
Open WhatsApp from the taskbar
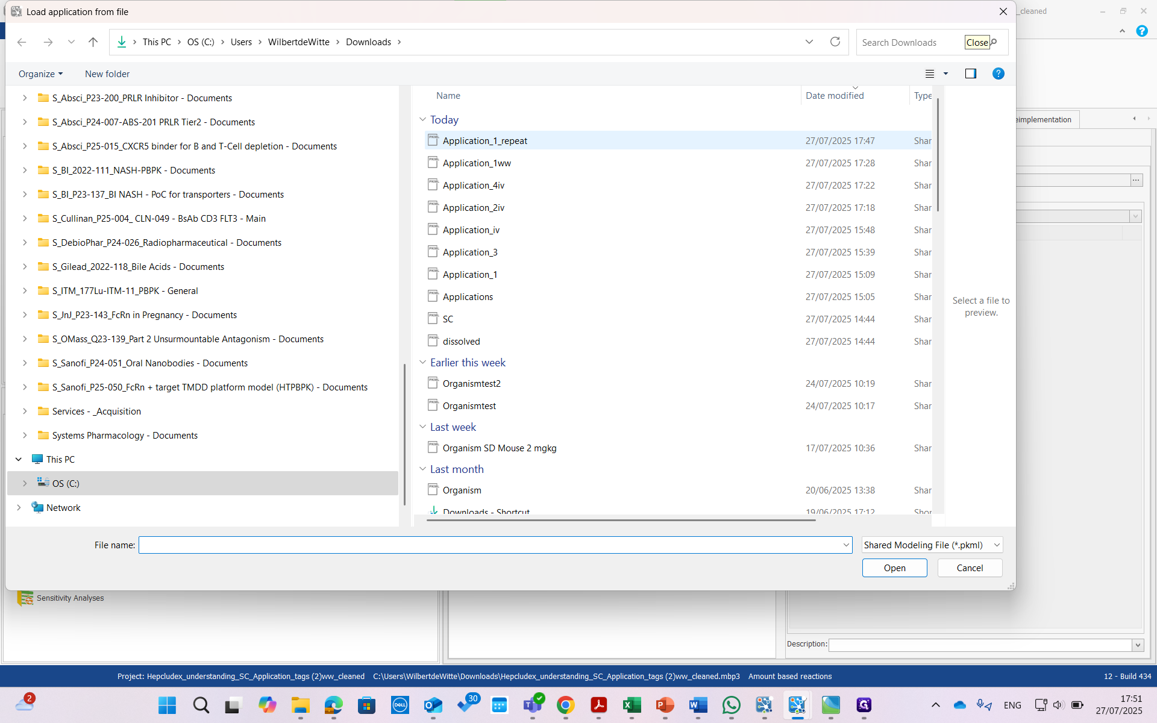pos(731,705)
